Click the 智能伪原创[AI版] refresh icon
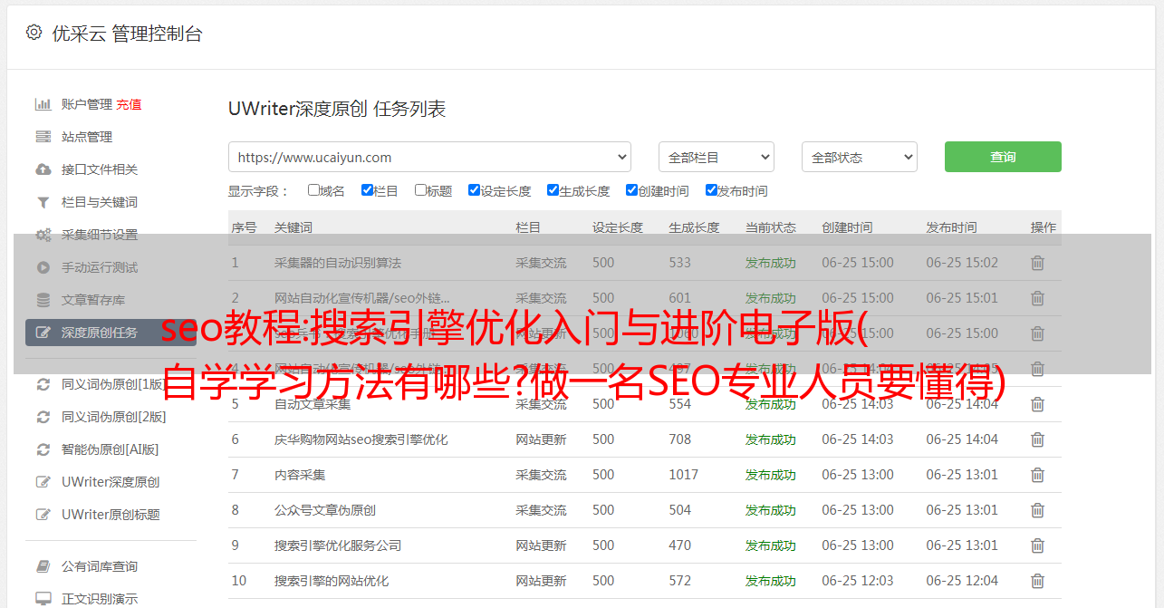Image resolution: width=1164 pixels, height=608 pixels. pyautogui.click(x=43, y=449)
